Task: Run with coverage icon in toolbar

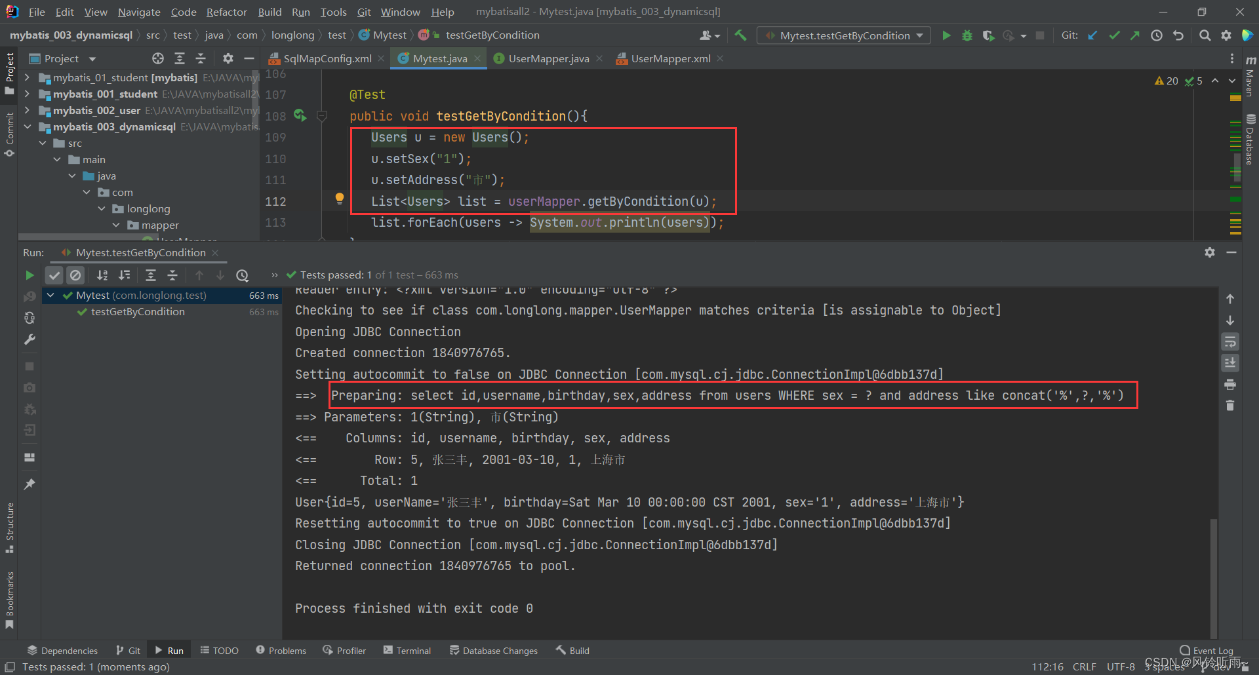Action: (988, 35)
